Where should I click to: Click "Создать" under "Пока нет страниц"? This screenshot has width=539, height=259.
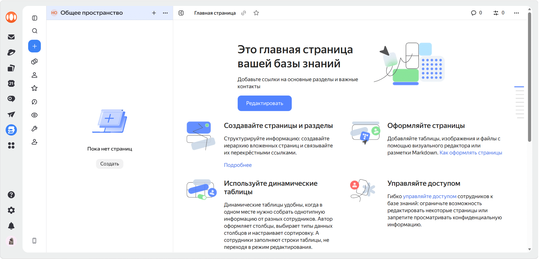tap(110, 164)
